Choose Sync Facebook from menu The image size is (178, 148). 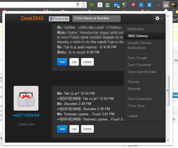point(144,65)
